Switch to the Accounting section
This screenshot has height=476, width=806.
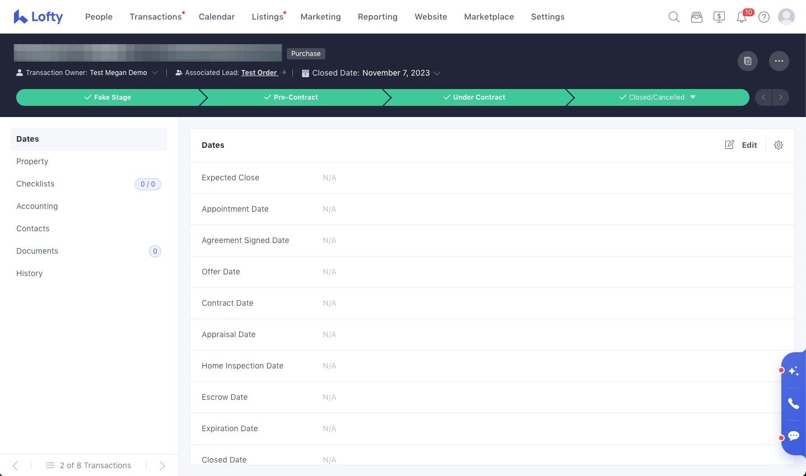pyautogui.click(x=37, y=206)
